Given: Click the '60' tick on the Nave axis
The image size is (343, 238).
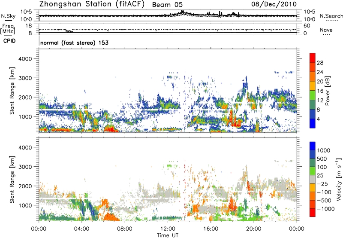Looking at the screenshot, I should coord(307,26).
